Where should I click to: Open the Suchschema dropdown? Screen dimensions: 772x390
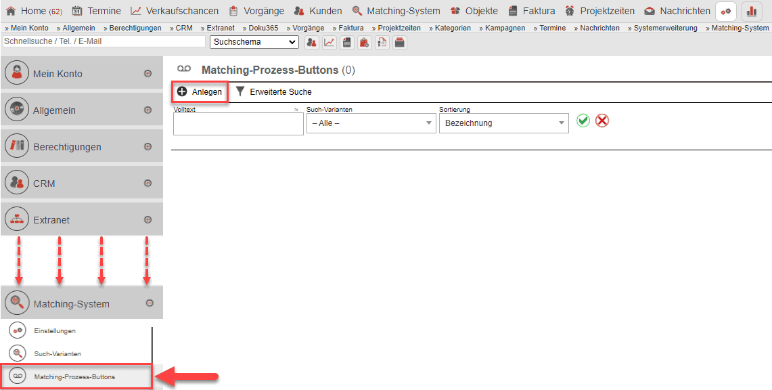pos(254,42)
